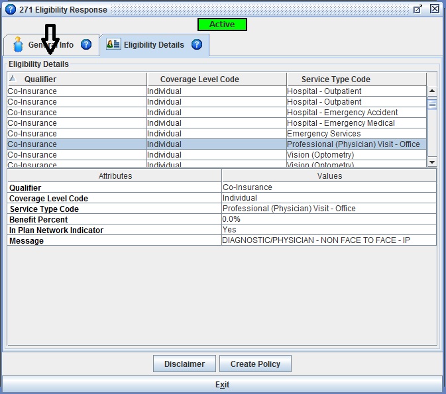Sort by the Qualifier column header
The height and width of the screenshot is (394, 446).
[x=77, y=79]
